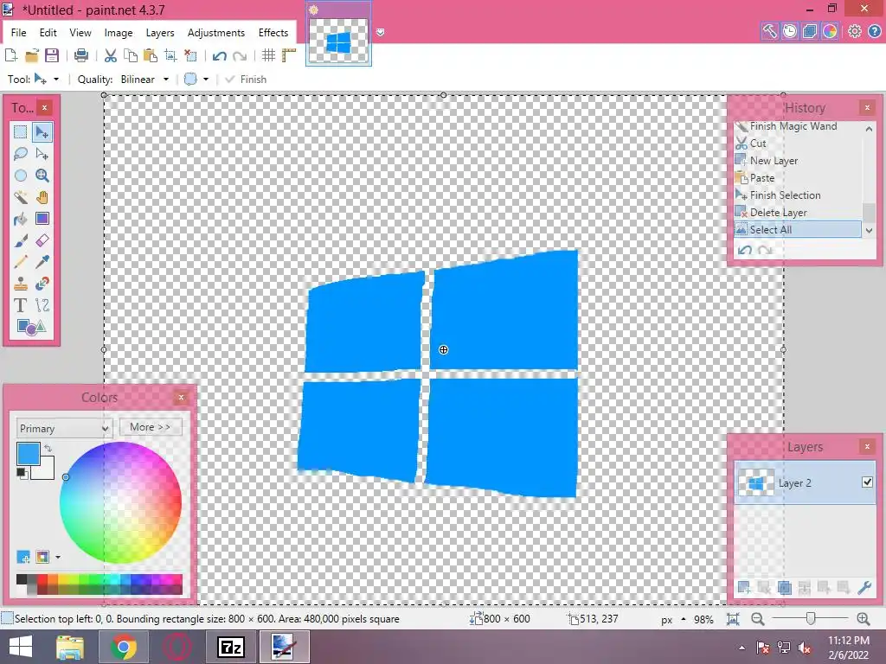
Task: Click the Crop to Selection icon
Action: click(170, 55)
